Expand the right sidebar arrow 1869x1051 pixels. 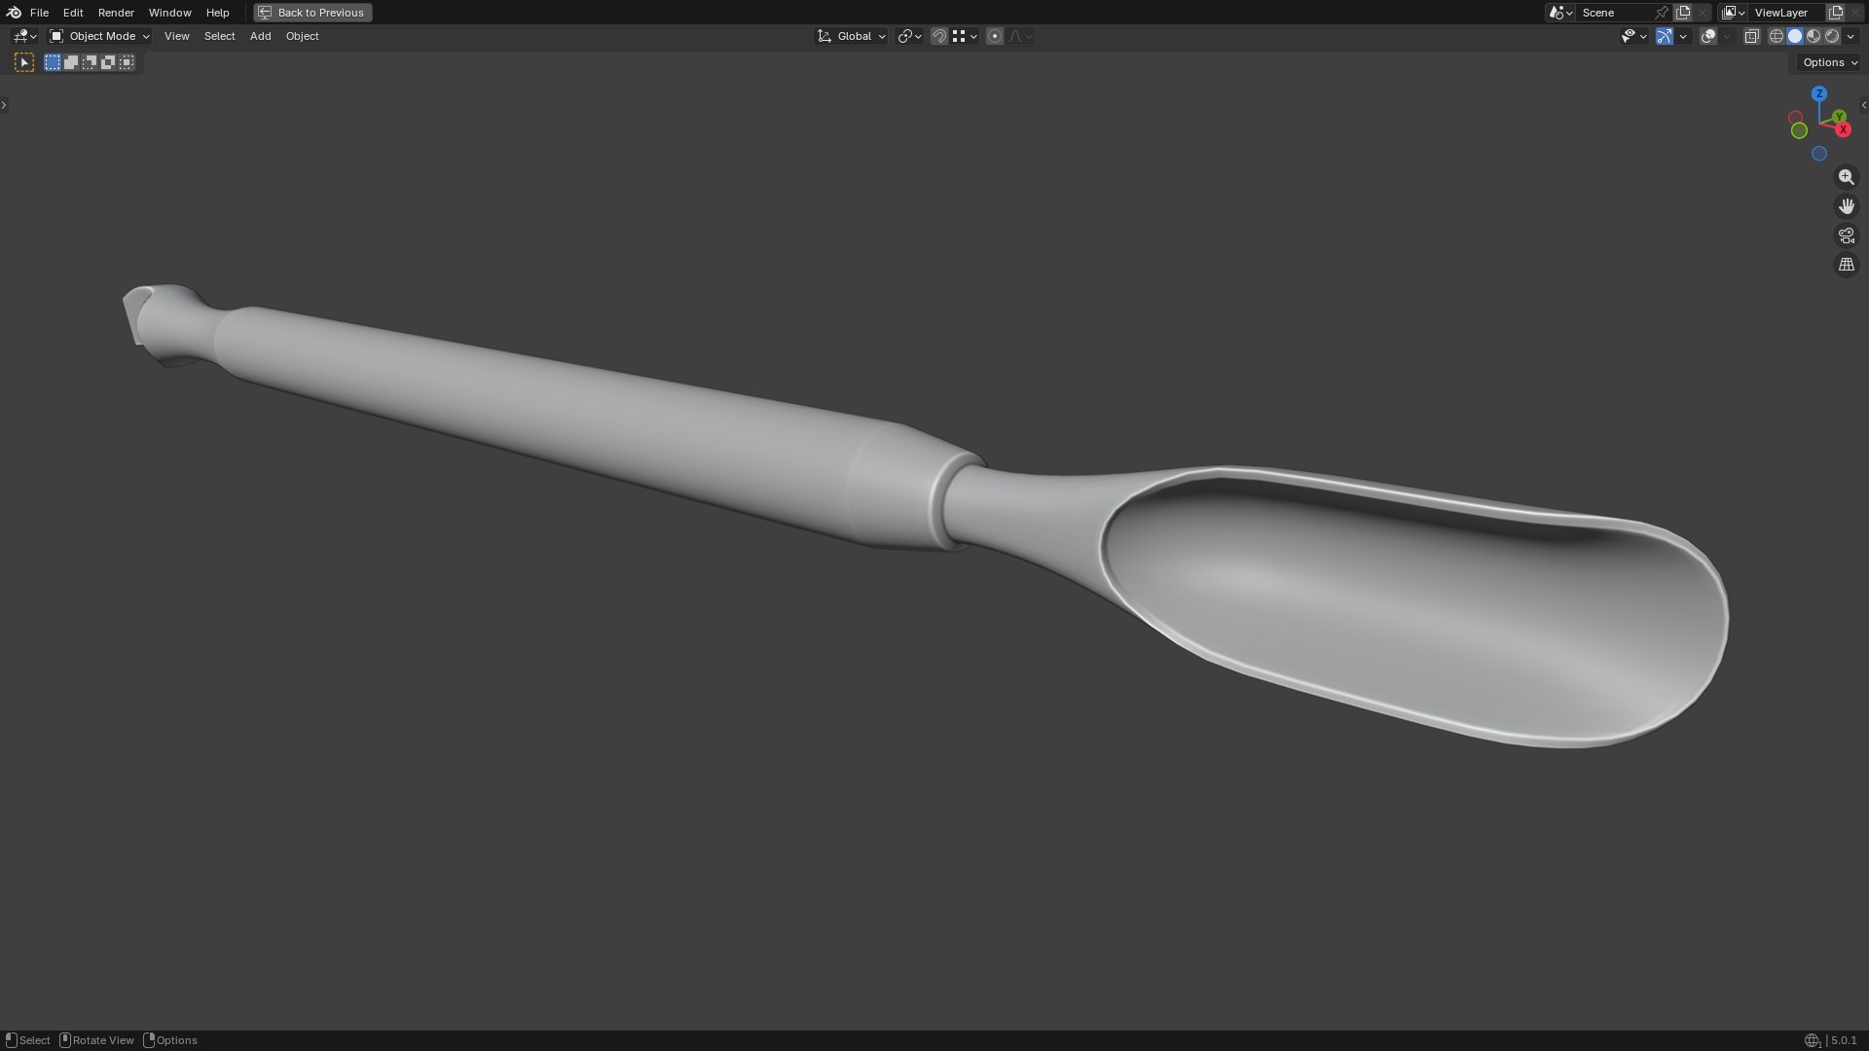[x=1864, y=105]
